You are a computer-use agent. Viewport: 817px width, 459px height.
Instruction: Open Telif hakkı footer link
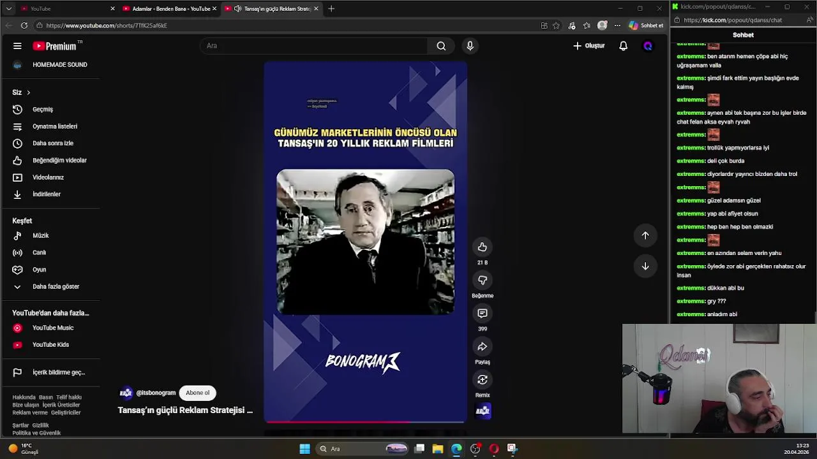pyautogui.click(x=69, y=397)
